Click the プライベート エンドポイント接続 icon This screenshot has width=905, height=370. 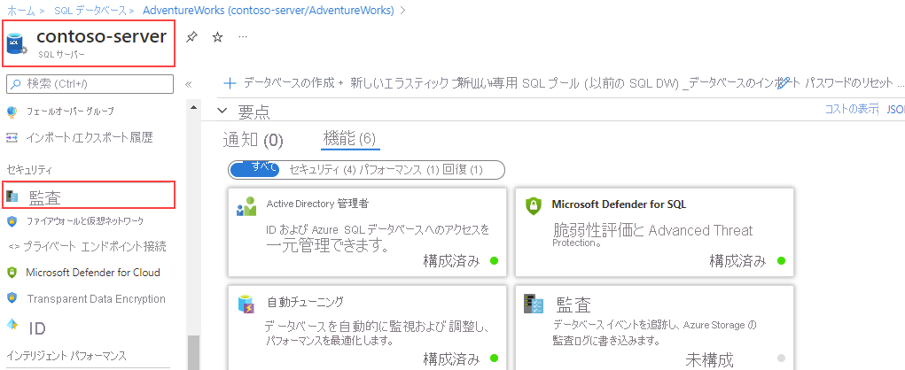point(14,247)
